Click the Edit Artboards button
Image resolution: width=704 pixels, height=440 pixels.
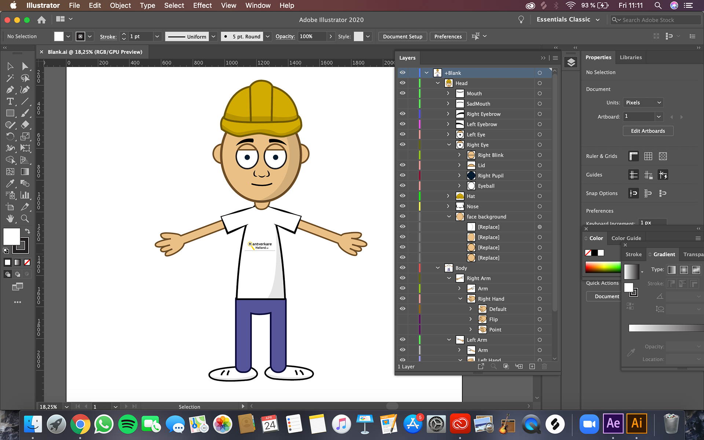point(648,131)
